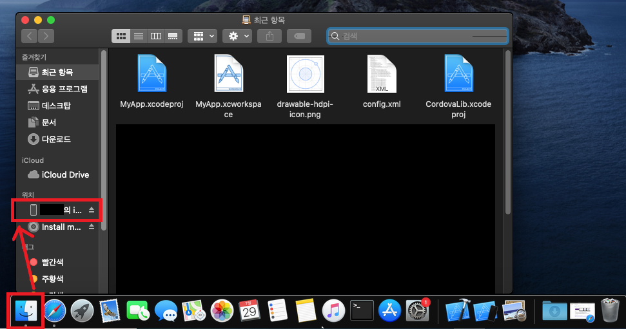Select drawable-hdpi-icon.png file
626x329 pixels.
click(305, 86)
